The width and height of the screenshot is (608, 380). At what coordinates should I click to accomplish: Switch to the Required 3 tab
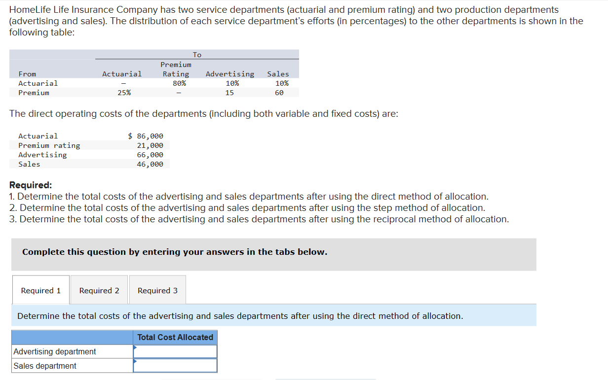[157, 290]
